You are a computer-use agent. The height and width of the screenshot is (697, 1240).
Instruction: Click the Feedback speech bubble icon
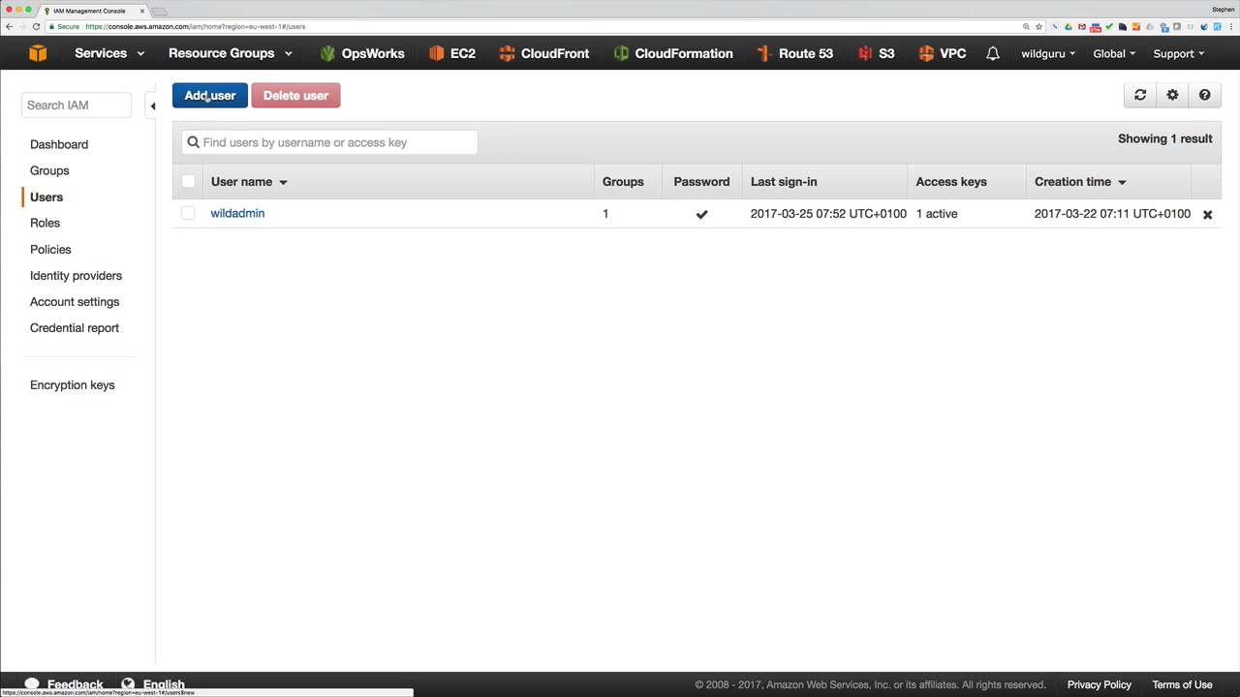pyautogui.click(x=32, y=684)
